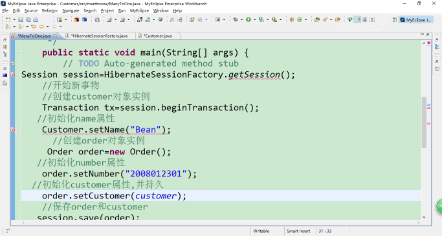
Task: Click the getSession underlined method call
Action: point(254,75)
